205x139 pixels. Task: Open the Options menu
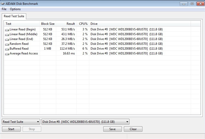click(15, 9)
